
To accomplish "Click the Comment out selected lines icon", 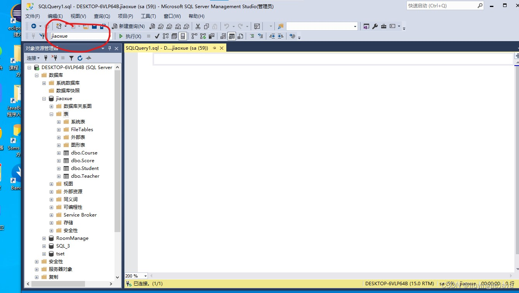I will point(252,36).
